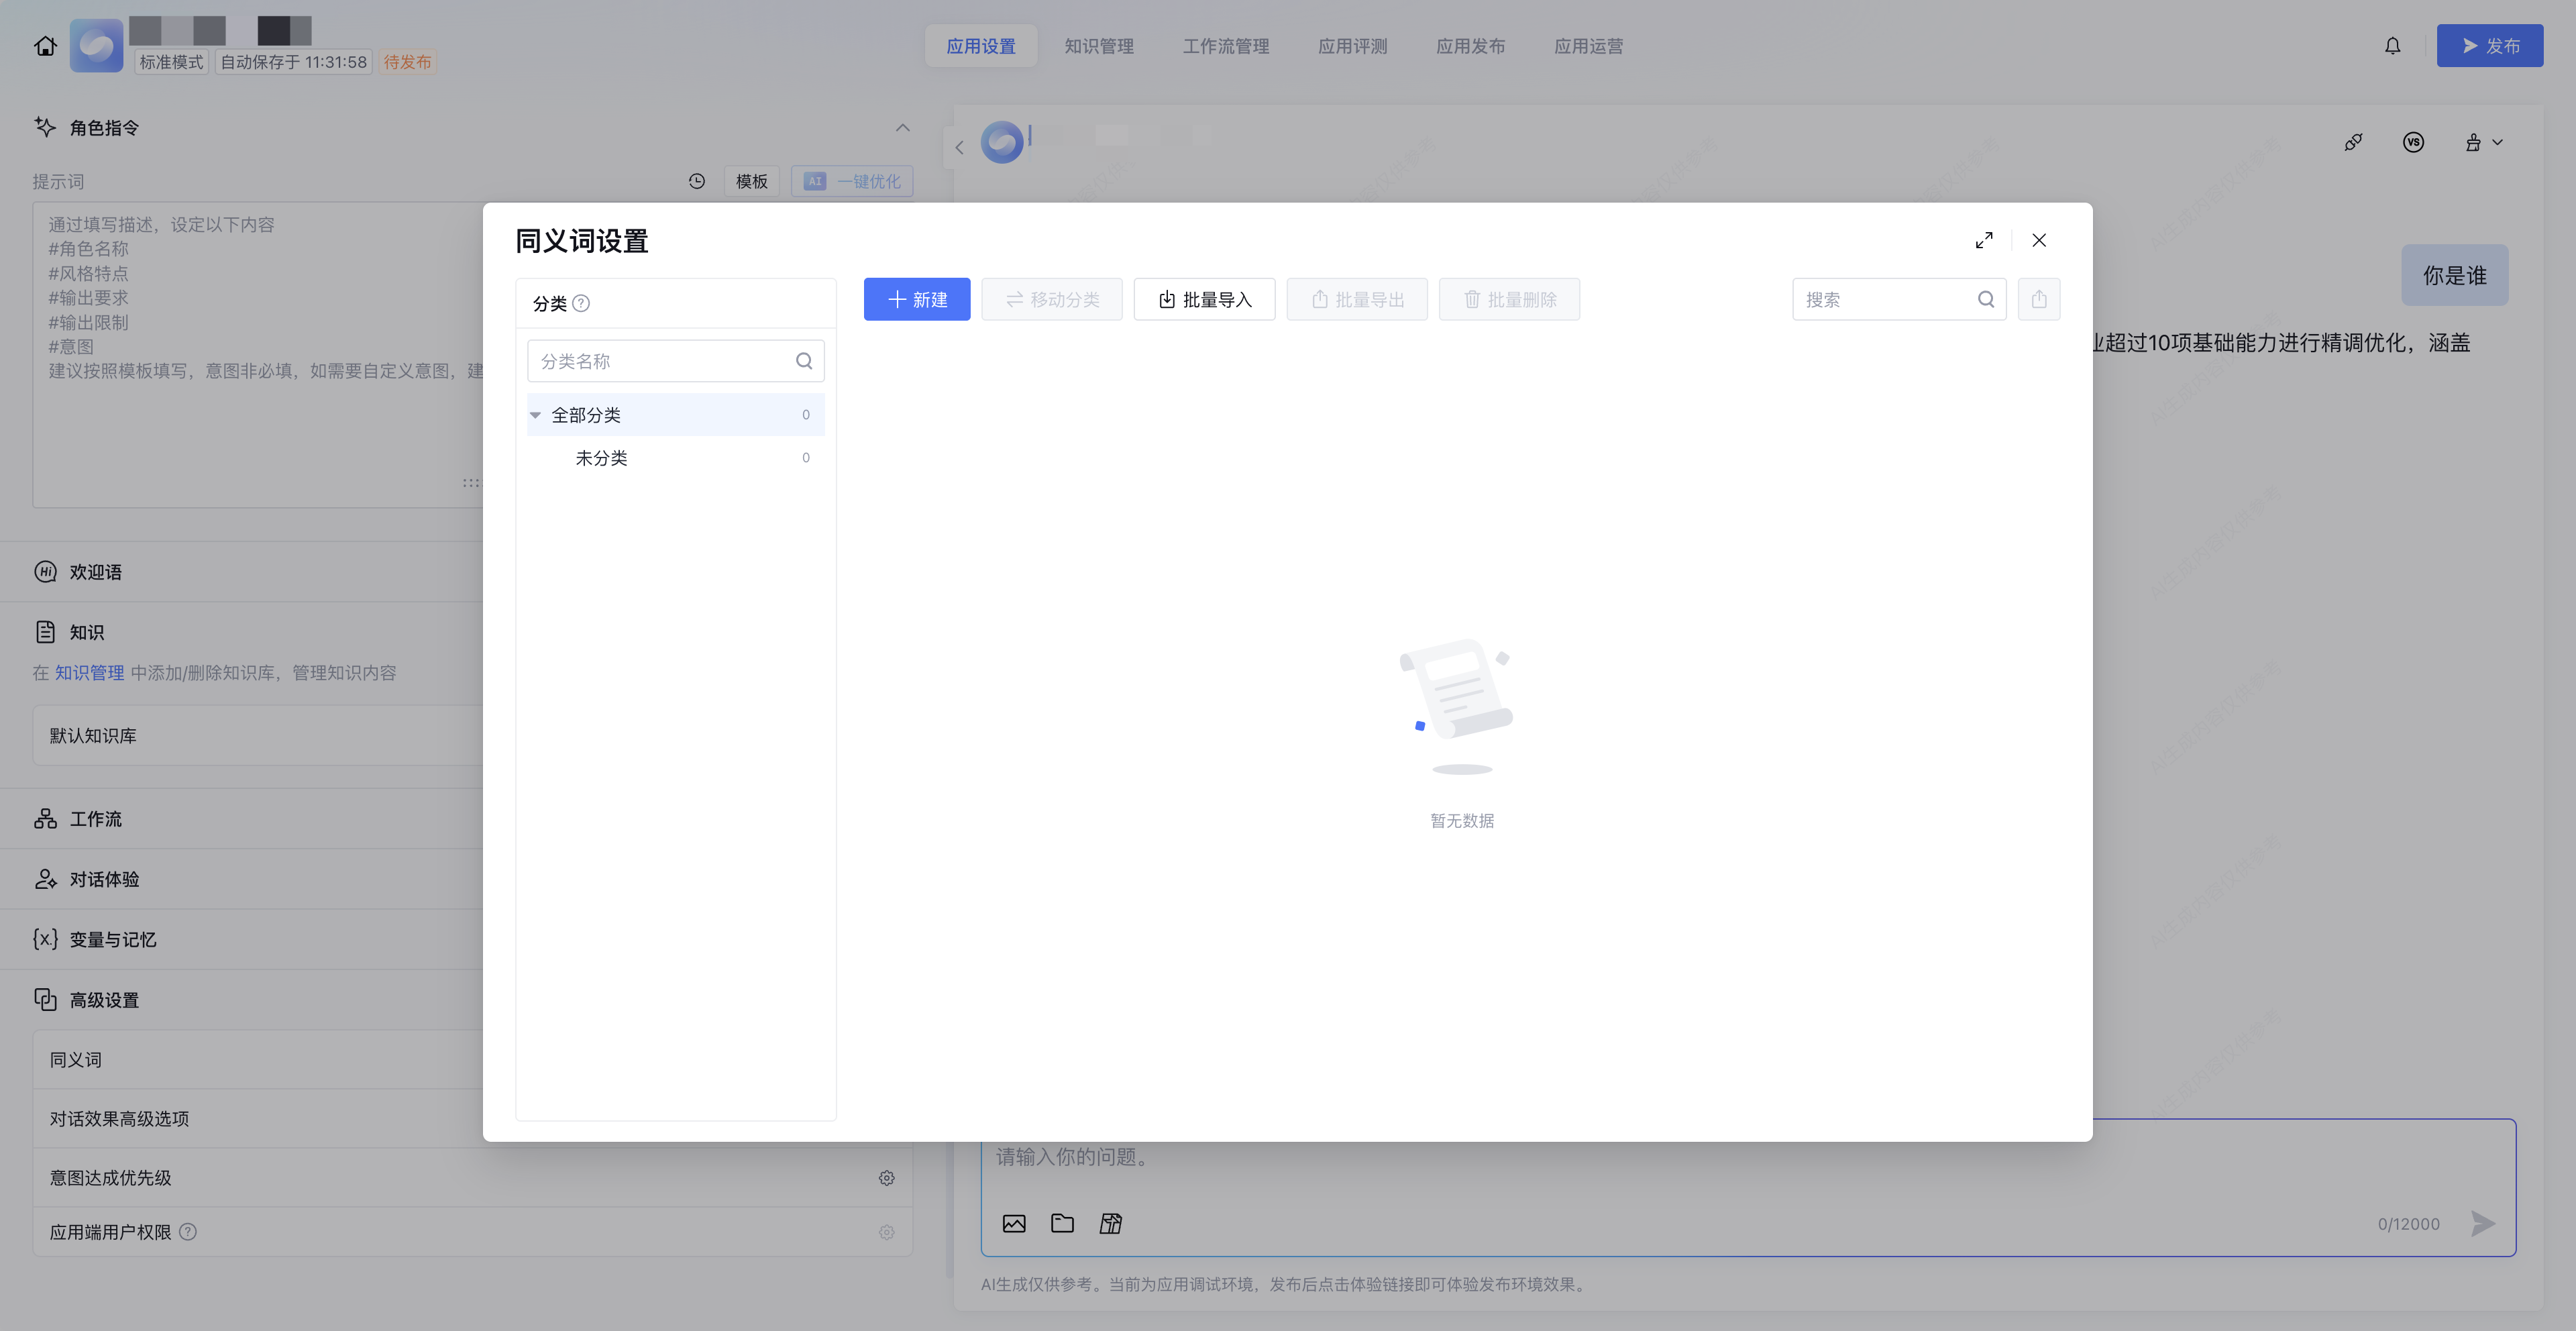Image resolution: width=2576 pixels, height=1331 pixels.
Task: Expand the synonym settings dialog to fullscreen
Action: coord(1984,240)
